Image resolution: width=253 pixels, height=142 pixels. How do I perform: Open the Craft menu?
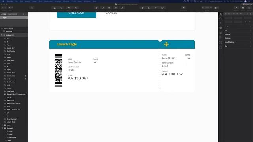click(x=74, y=1)
